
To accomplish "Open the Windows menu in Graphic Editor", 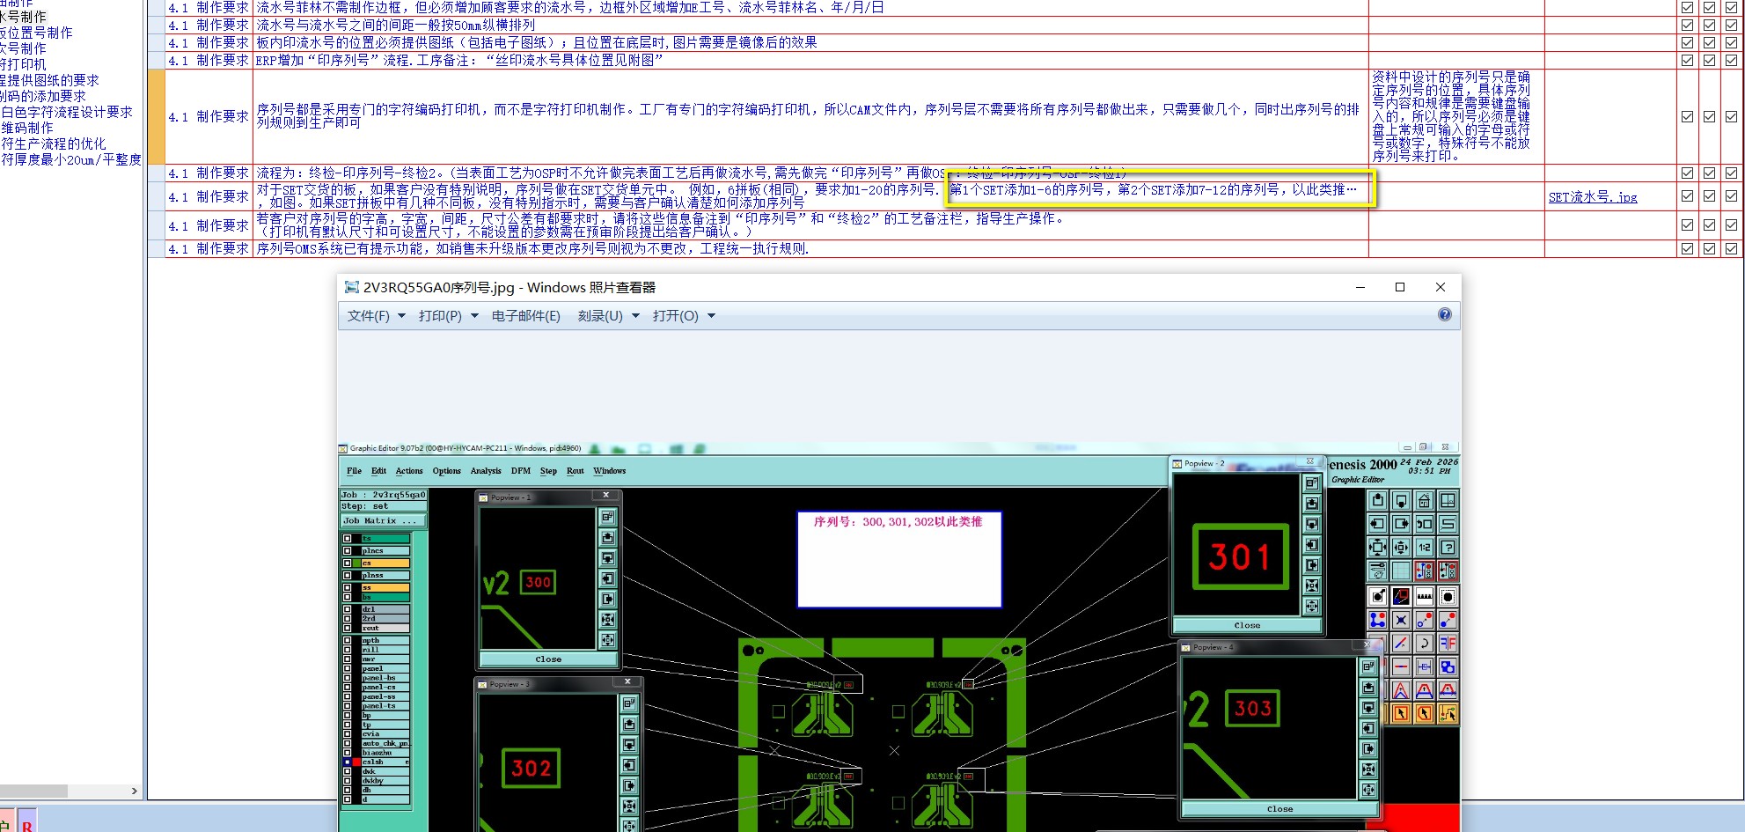I will [x=610, y=471].
